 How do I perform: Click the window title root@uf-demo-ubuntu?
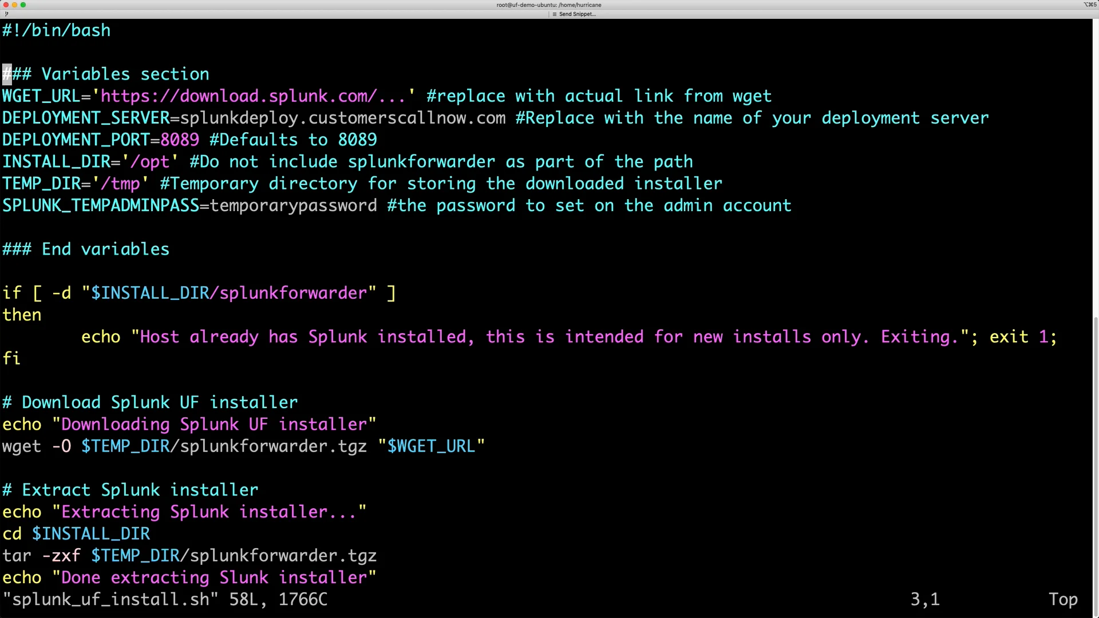[548, 5]
